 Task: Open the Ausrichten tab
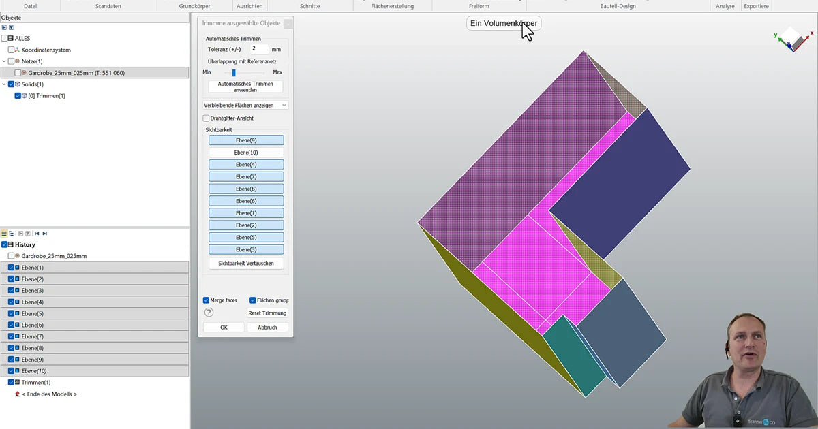(x=249, y=6)
